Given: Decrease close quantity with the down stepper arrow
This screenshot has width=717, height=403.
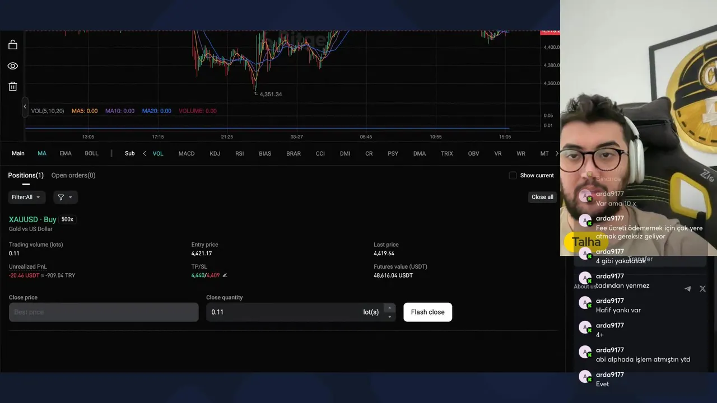Looking at the screenshot, I should point(390,317).
